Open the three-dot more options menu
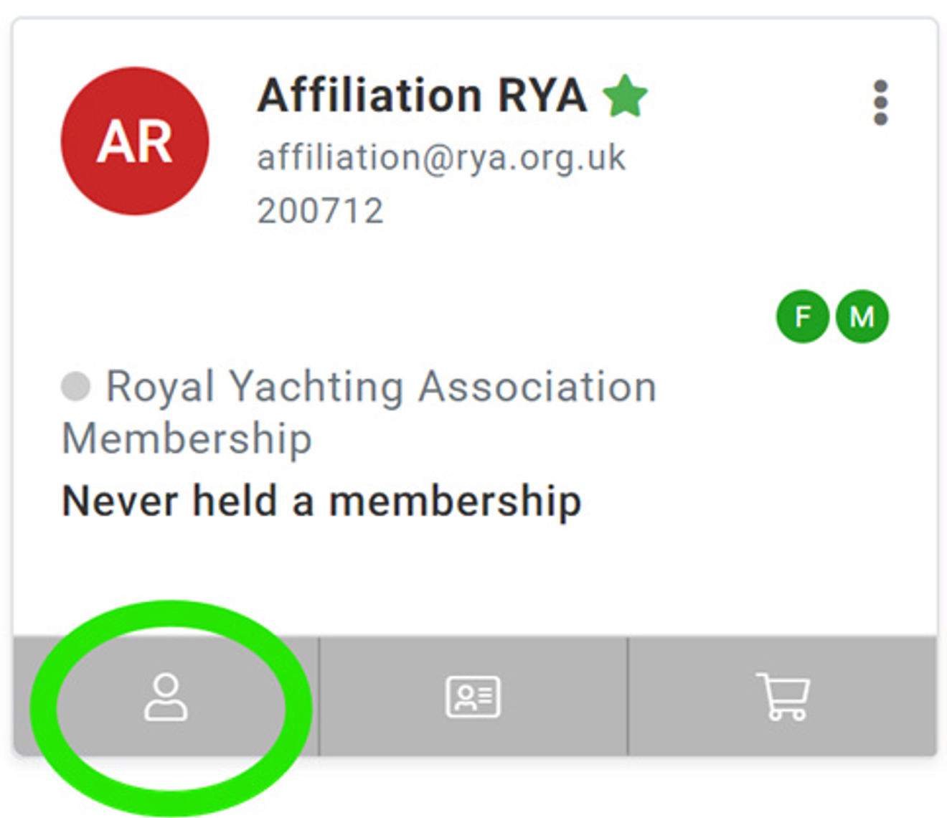 pos(880,103)
